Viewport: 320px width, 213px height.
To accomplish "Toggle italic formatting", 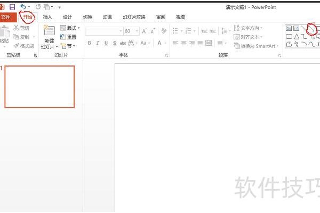I will pyautogui.click(x=98, y=43).
